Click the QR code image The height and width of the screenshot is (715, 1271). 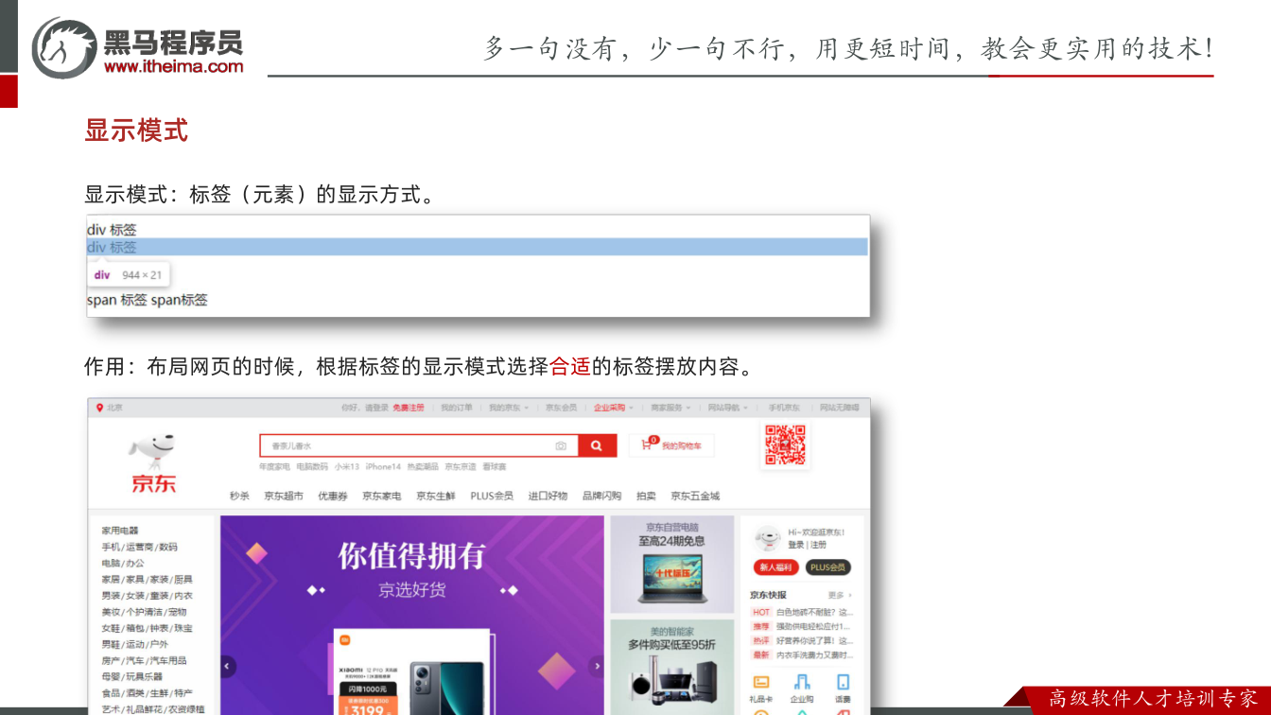click(x=786, y=445)
